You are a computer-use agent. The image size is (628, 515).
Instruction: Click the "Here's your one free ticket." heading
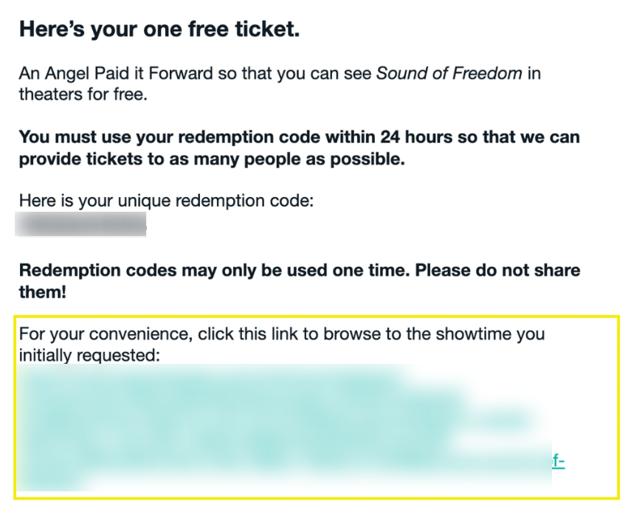pos(159,30)
